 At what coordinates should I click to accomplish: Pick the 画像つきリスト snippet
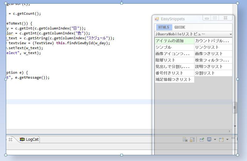[213, 54]
